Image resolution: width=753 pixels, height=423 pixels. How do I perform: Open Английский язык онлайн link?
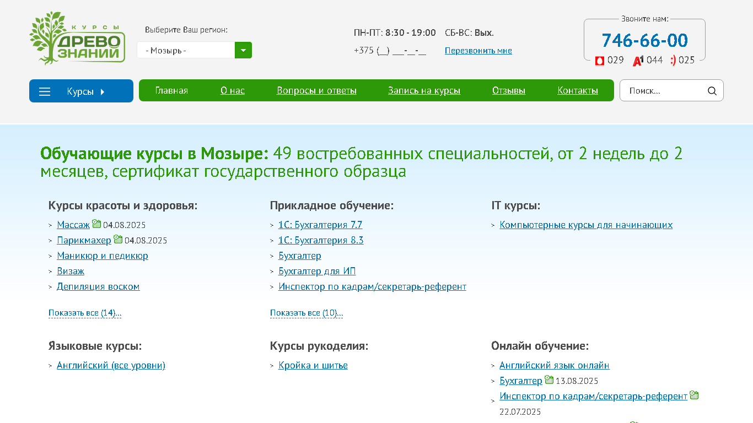(x=555, y=365)
